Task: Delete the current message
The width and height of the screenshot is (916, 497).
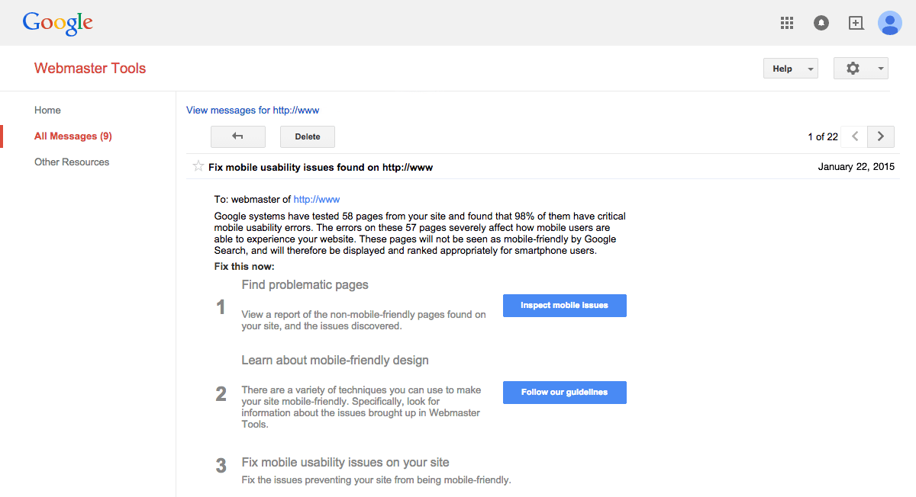Action: pos(308,136)
